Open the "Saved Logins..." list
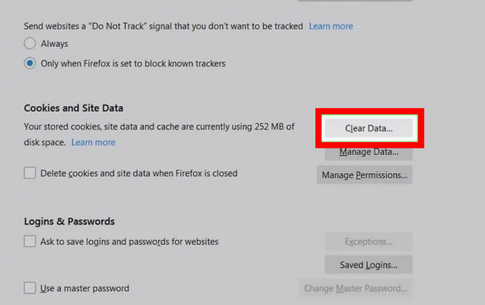The width and height of the screenshot is (485, 305). pos(369,265)
